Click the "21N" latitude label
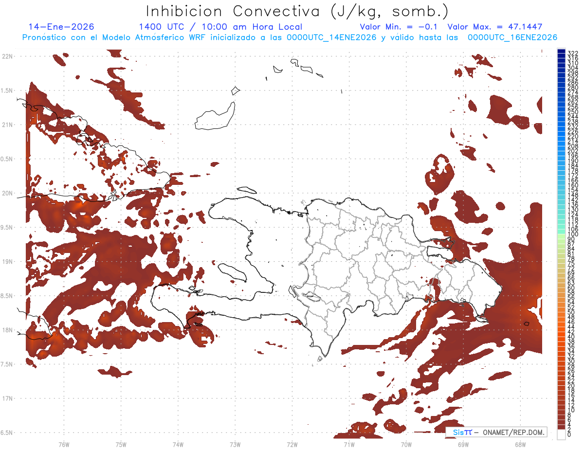 [x=7, y=125]
